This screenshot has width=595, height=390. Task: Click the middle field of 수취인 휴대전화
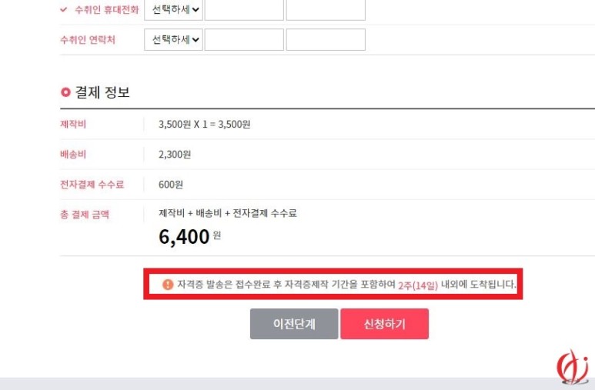[x=244, y=10]
